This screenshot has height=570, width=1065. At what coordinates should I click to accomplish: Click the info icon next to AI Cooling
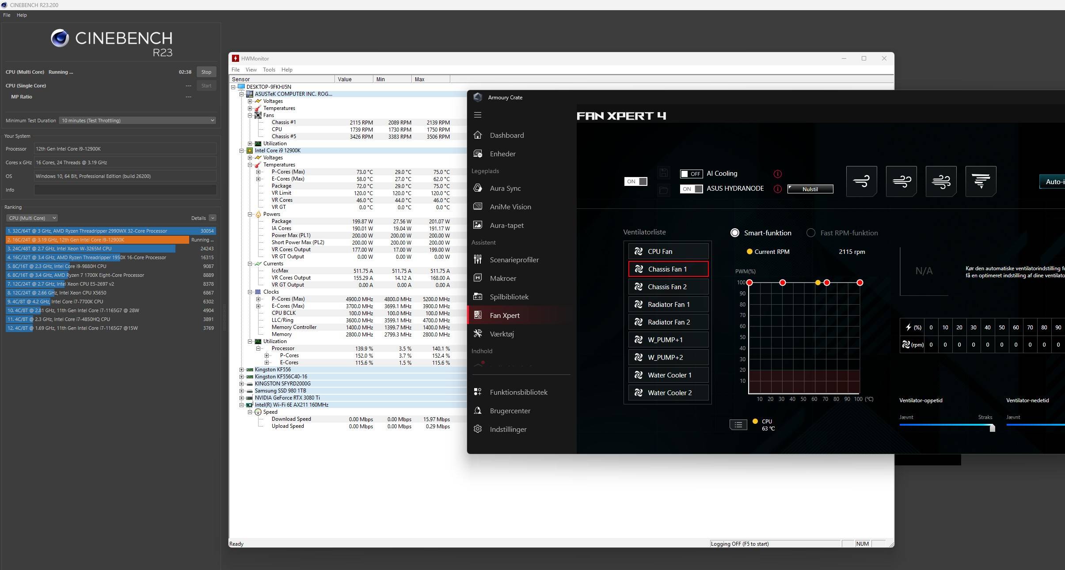tap(778, 174)
